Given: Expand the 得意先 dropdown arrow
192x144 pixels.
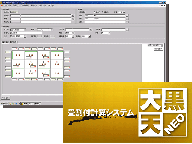Looking at the screenshot, I should tap(73, 16).
